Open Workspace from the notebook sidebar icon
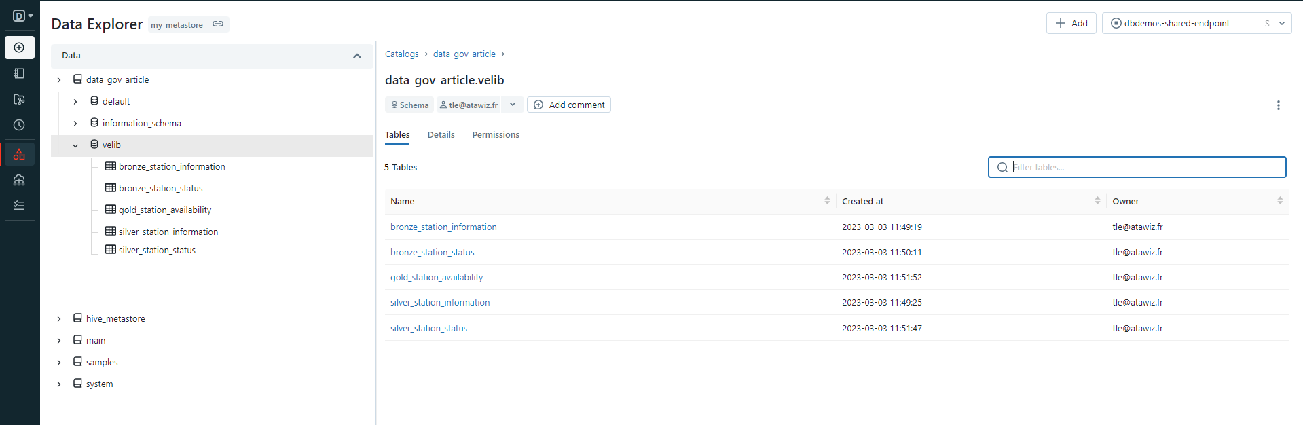 click(x=19, y=73)
